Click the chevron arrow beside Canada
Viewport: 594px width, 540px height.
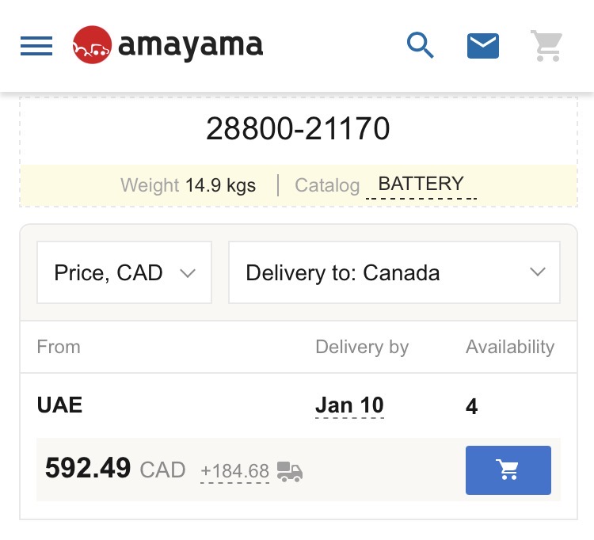coord(538,272)
